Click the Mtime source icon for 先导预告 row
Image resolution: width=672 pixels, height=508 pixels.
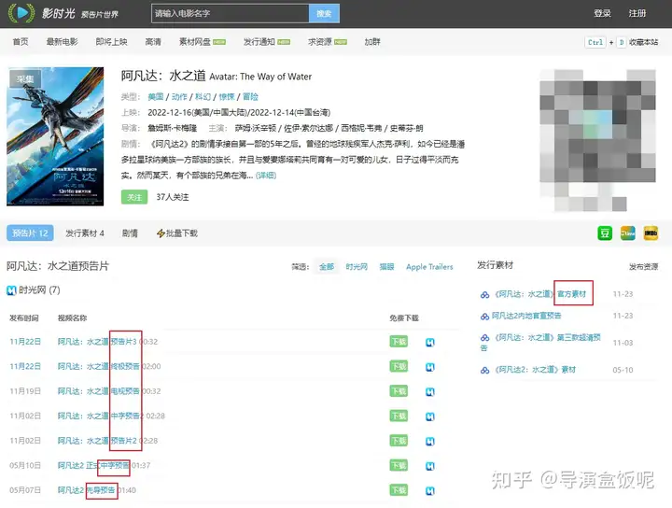pos(430,491)
